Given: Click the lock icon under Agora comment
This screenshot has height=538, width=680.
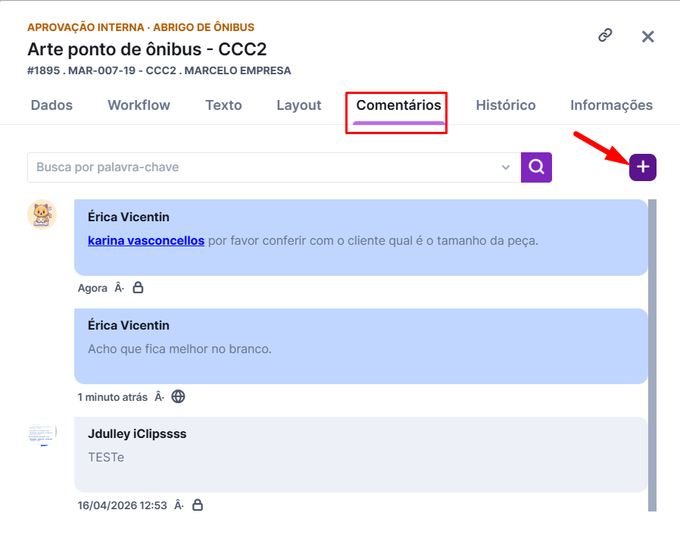Looking at the screenshot, I should pos(138,288).
